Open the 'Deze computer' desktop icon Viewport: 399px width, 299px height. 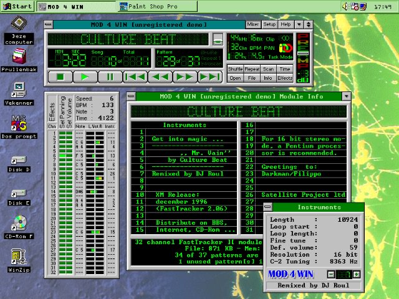pos(19,31)
